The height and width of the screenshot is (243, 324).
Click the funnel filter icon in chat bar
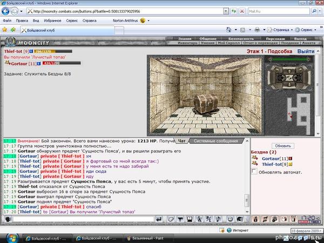click(180, 219)
